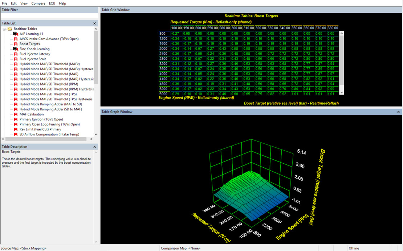Open the ECU menu
Image resolution: width=403 pixels, height=251 pixels.
click(52, 3)
